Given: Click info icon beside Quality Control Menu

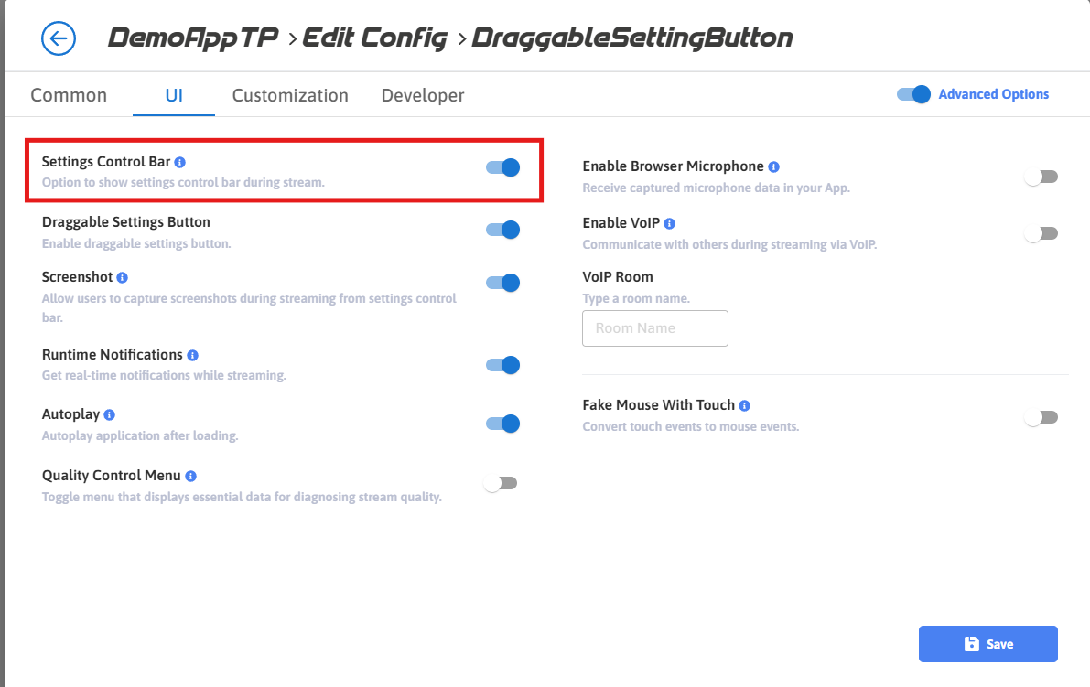Looking at the screenshot, I should (x=191, y=476).
